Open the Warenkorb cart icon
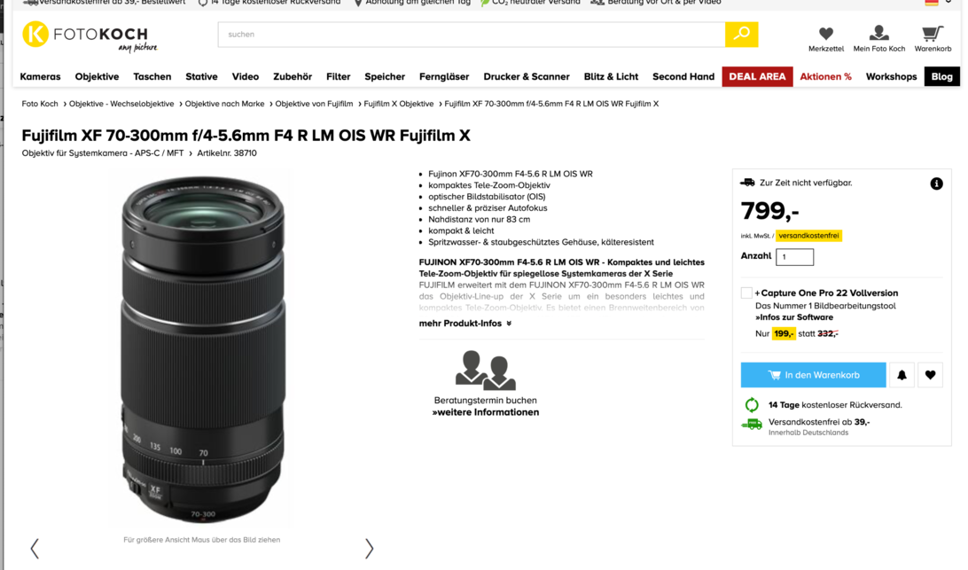The image size is (968, 570). pyautogui.click(x=933, y=34)
